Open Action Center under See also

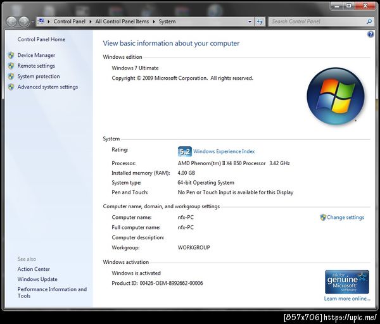click(34, 269)
